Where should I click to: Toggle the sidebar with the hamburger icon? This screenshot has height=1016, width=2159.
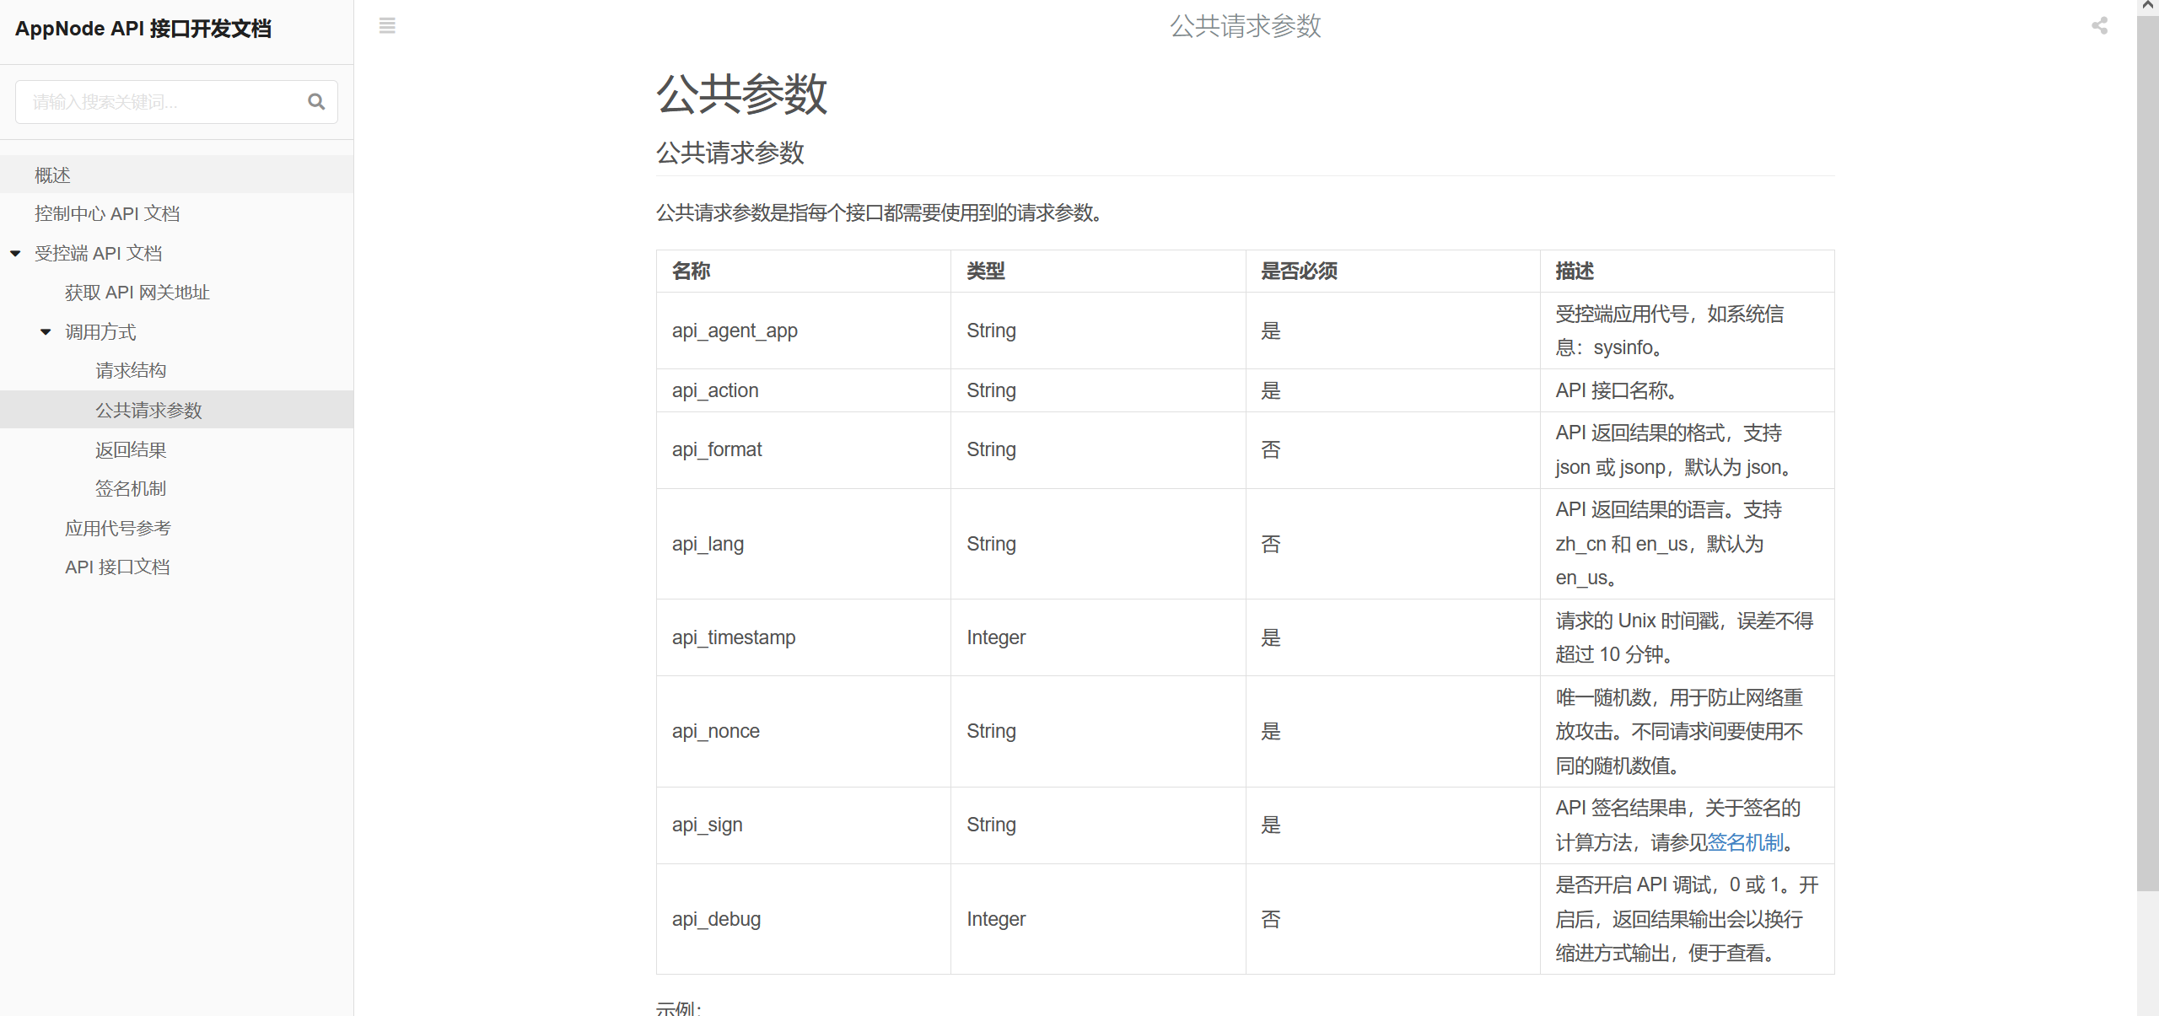pyautogui.click(x=387, y=25)
